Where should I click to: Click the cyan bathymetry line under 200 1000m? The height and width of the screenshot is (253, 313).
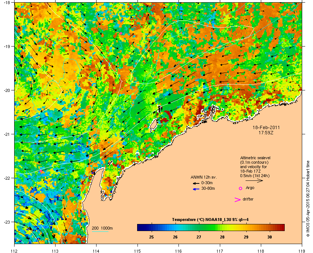coord(100,232)
